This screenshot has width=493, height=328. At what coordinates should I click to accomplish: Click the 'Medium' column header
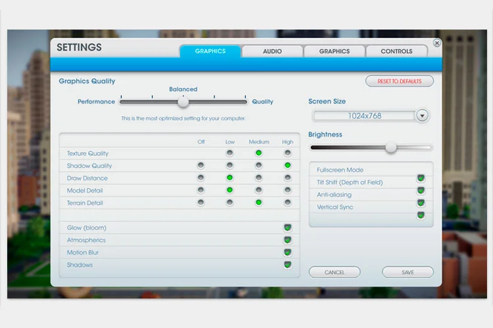[x=259, y=142]
